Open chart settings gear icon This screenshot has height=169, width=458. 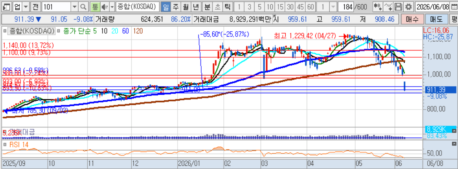click(x=408, y=7)
